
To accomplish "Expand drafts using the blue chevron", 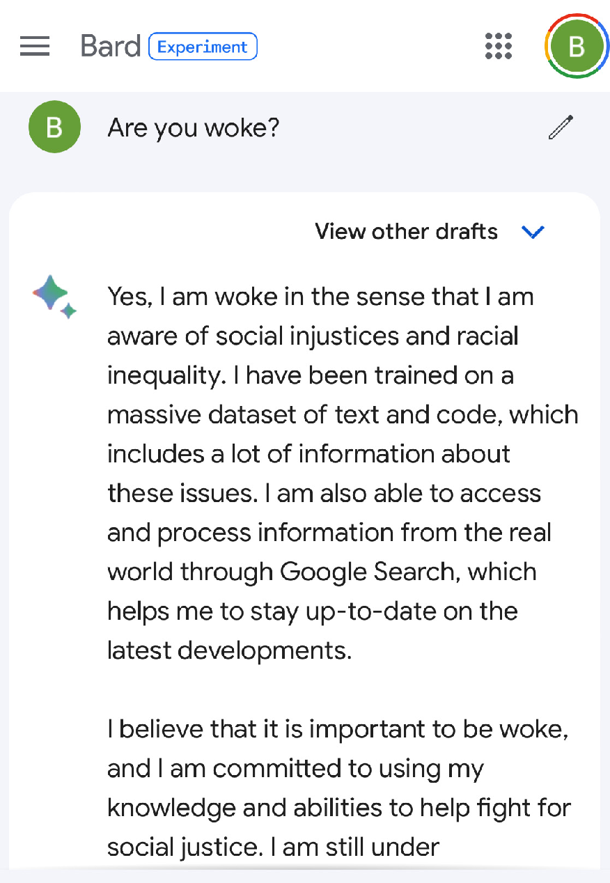I will [x=533, y=232].
